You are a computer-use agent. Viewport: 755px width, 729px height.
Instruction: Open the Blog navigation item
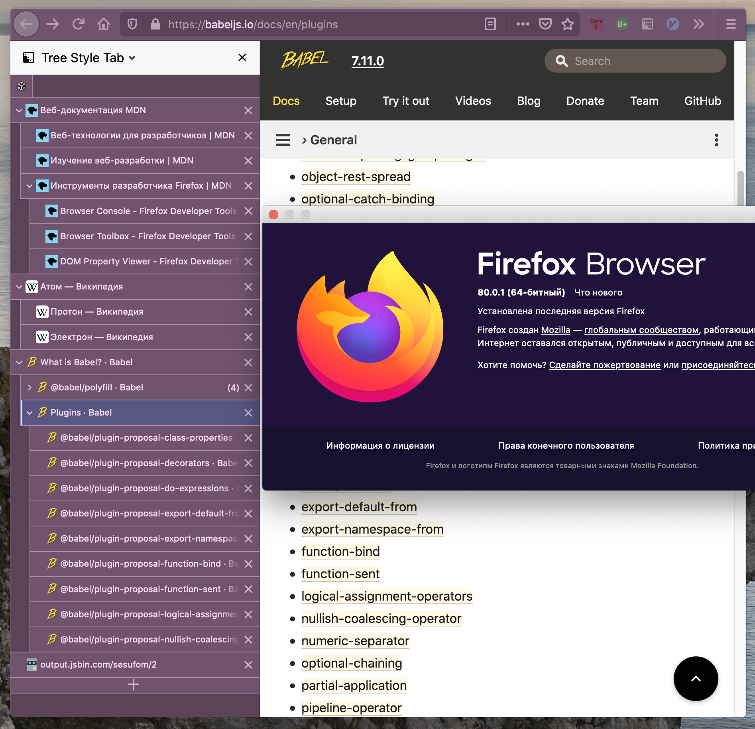(x=529, y=101)
